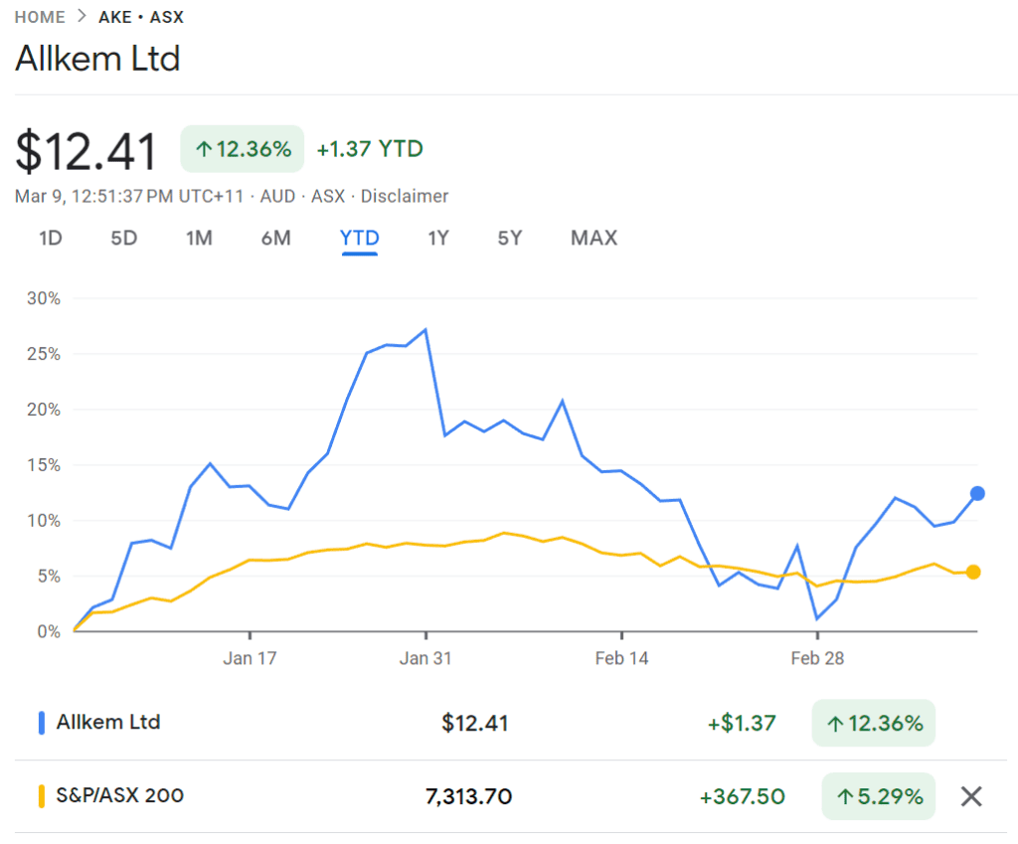Click the Jan 31 axis label
Screen dimensions: 1018x844
click(x=425, y=658)
